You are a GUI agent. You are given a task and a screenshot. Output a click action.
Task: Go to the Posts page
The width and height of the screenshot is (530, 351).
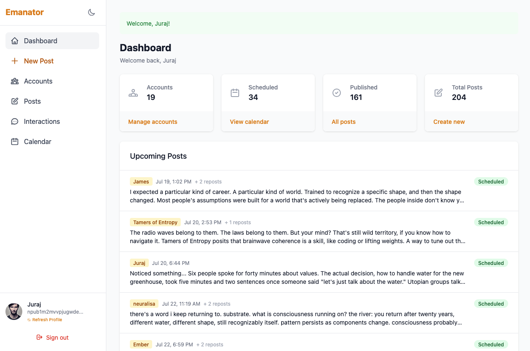click(52, 101)
